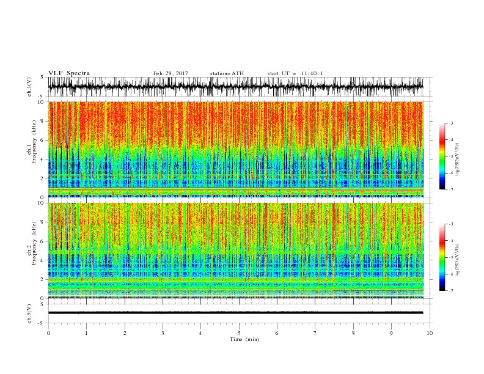Click the ch.1(V) waveform axis label
Image resolution: width=484 pixels, height=374 pixels.
(x=29, y=87)
